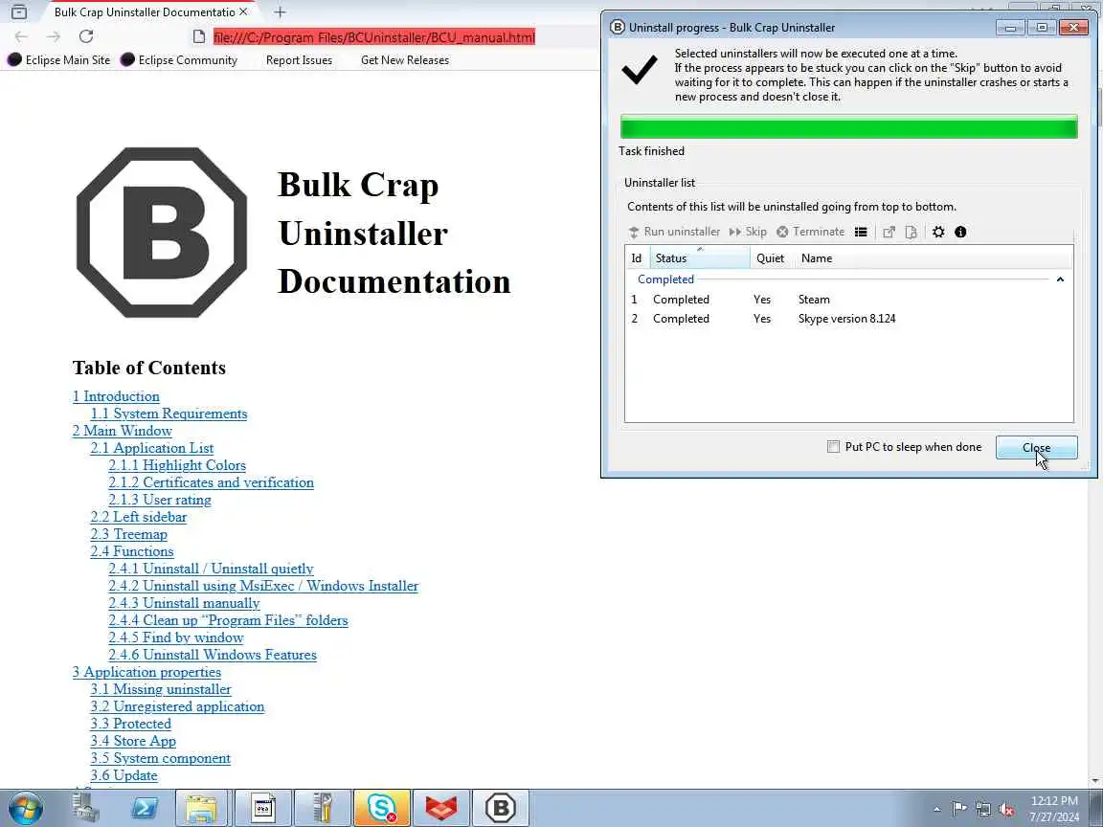Open 2.4.1 Uninstall / Uninstall quietly link
Screen dimensions: 1103x827
tap(211, 569)
